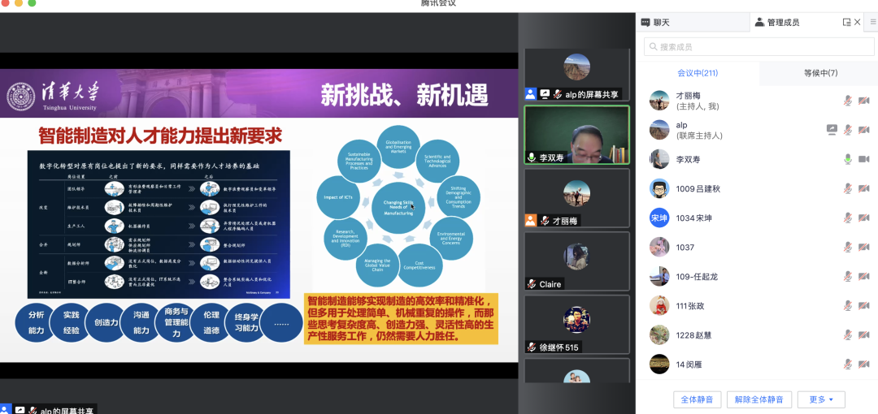Turn off 李双寿's camera in member list
This screenshot has height=414, width=878.
(x=864, y=159)
